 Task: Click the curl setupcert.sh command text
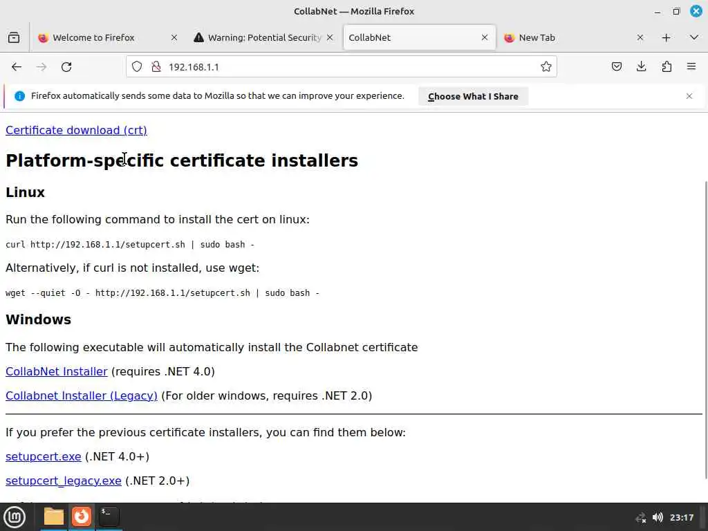click(x=130, y=244)
